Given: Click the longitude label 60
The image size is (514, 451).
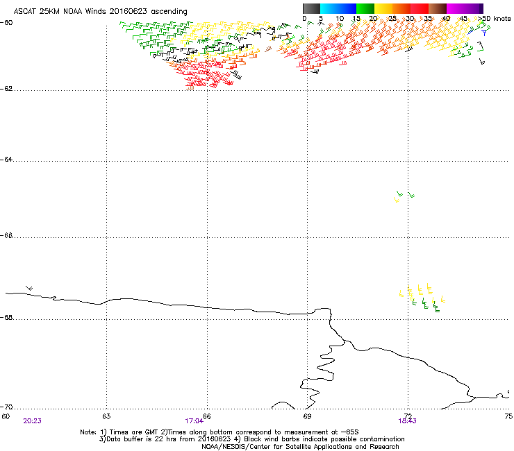Looking at the screenshot, I should (x=6, y=416).
